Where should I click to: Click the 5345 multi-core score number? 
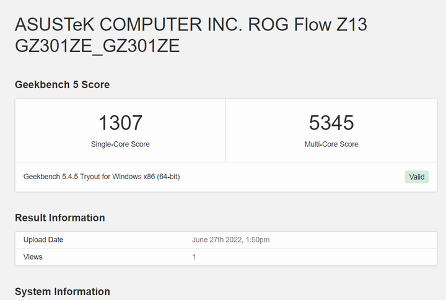click(x=331, y=122)
